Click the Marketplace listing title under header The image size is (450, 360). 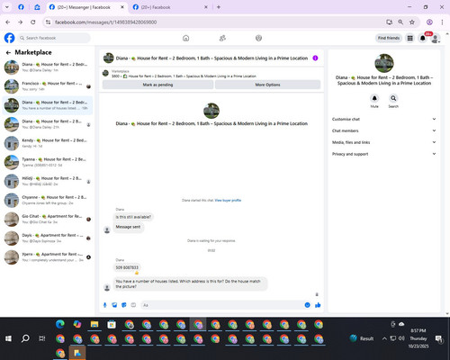coord(184,76)
